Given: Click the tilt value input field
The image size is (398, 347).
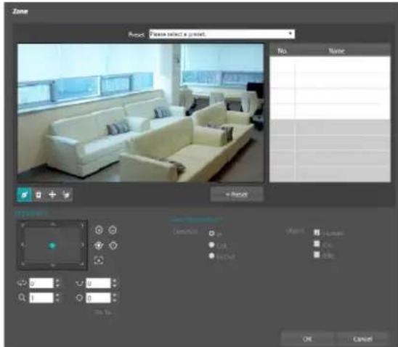Looking at the screenshot, I should click(98, 283).
